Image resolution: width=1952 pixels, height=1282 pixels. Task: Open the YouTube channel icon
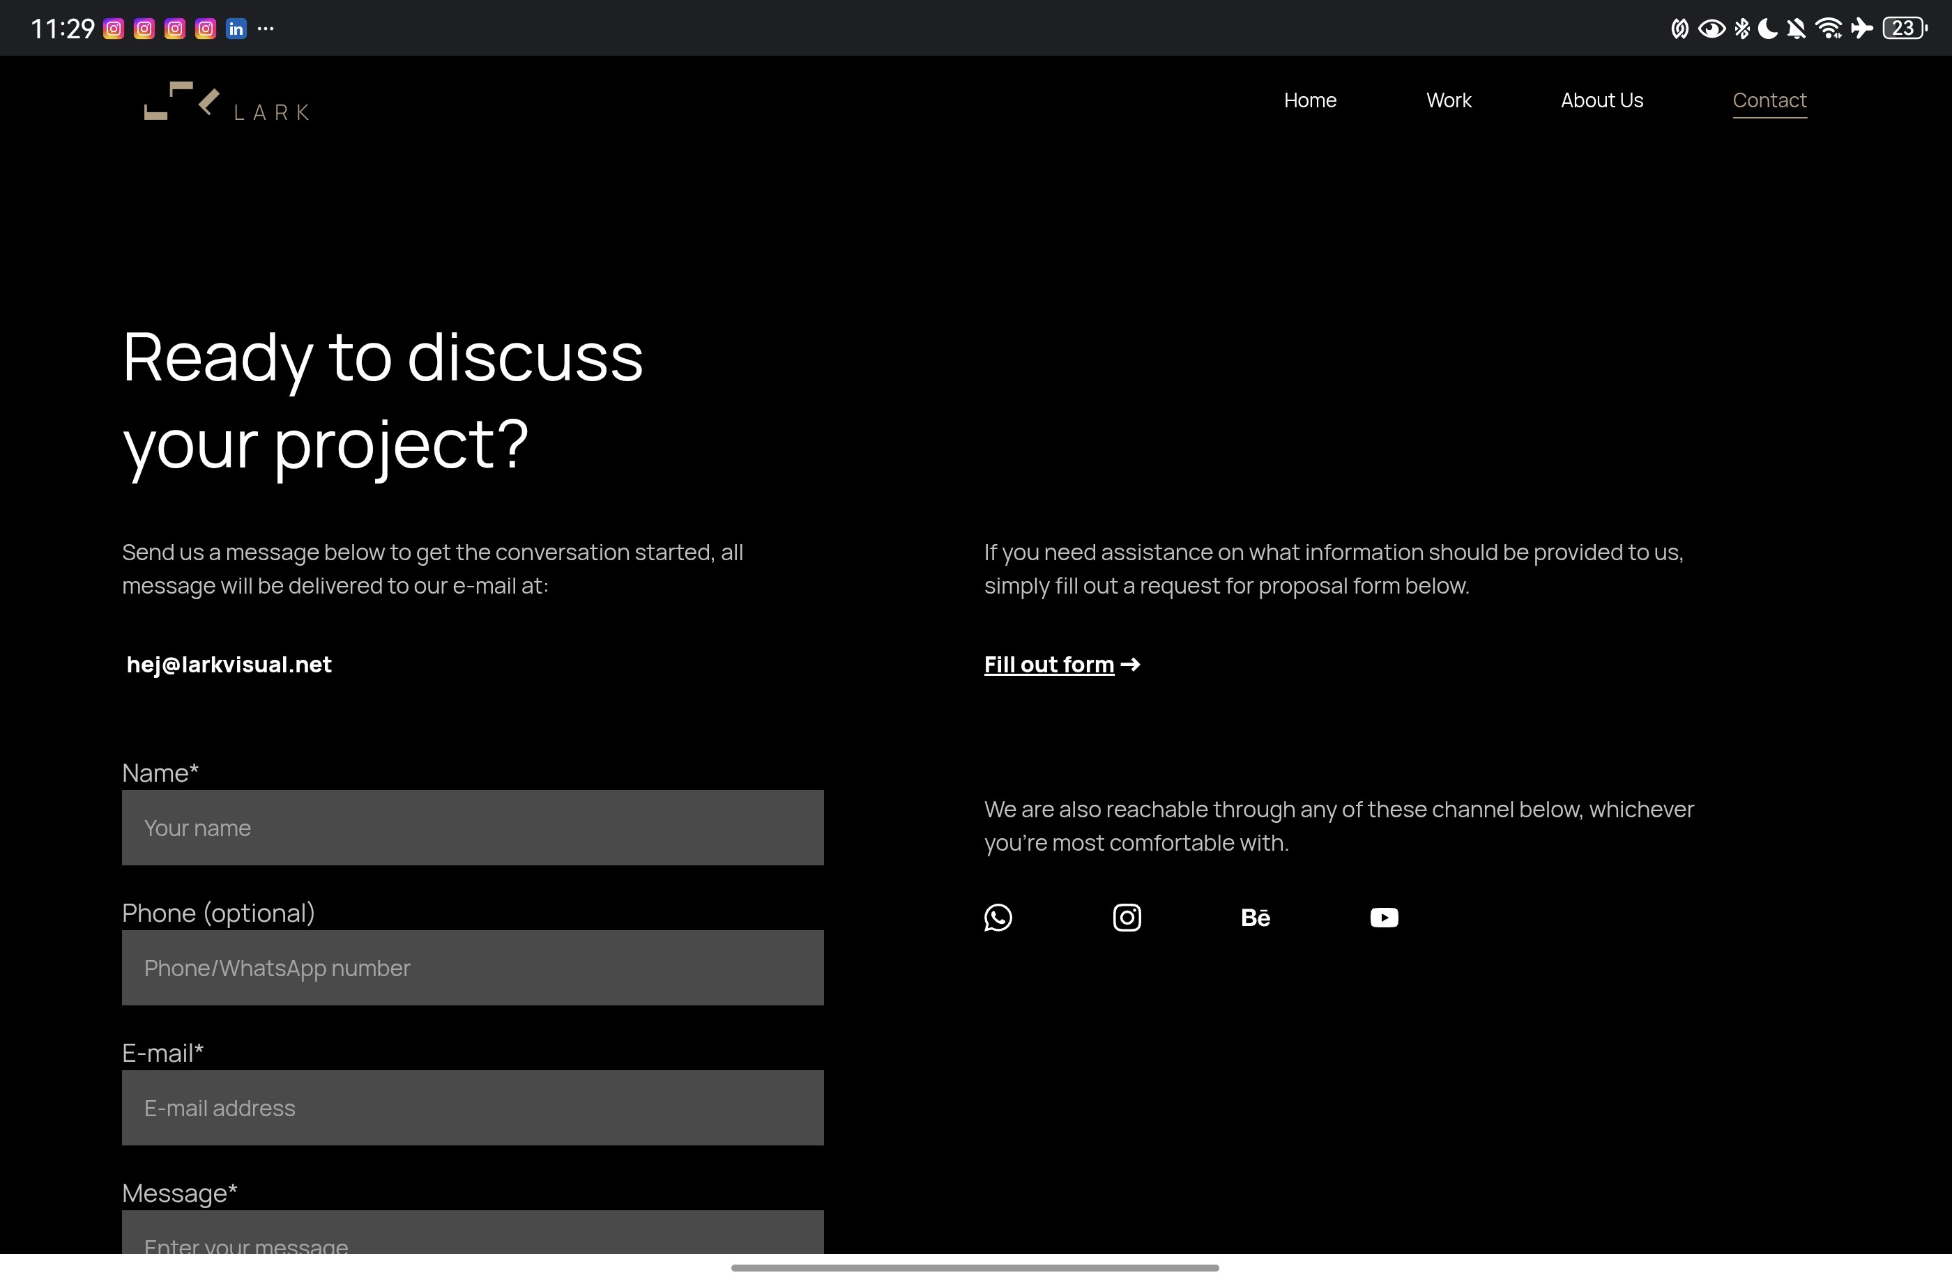click(1385, 917)
